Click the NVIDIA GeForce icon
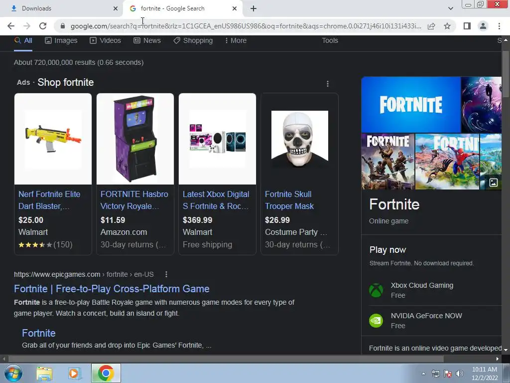510x383 pixels. [376, 321]
